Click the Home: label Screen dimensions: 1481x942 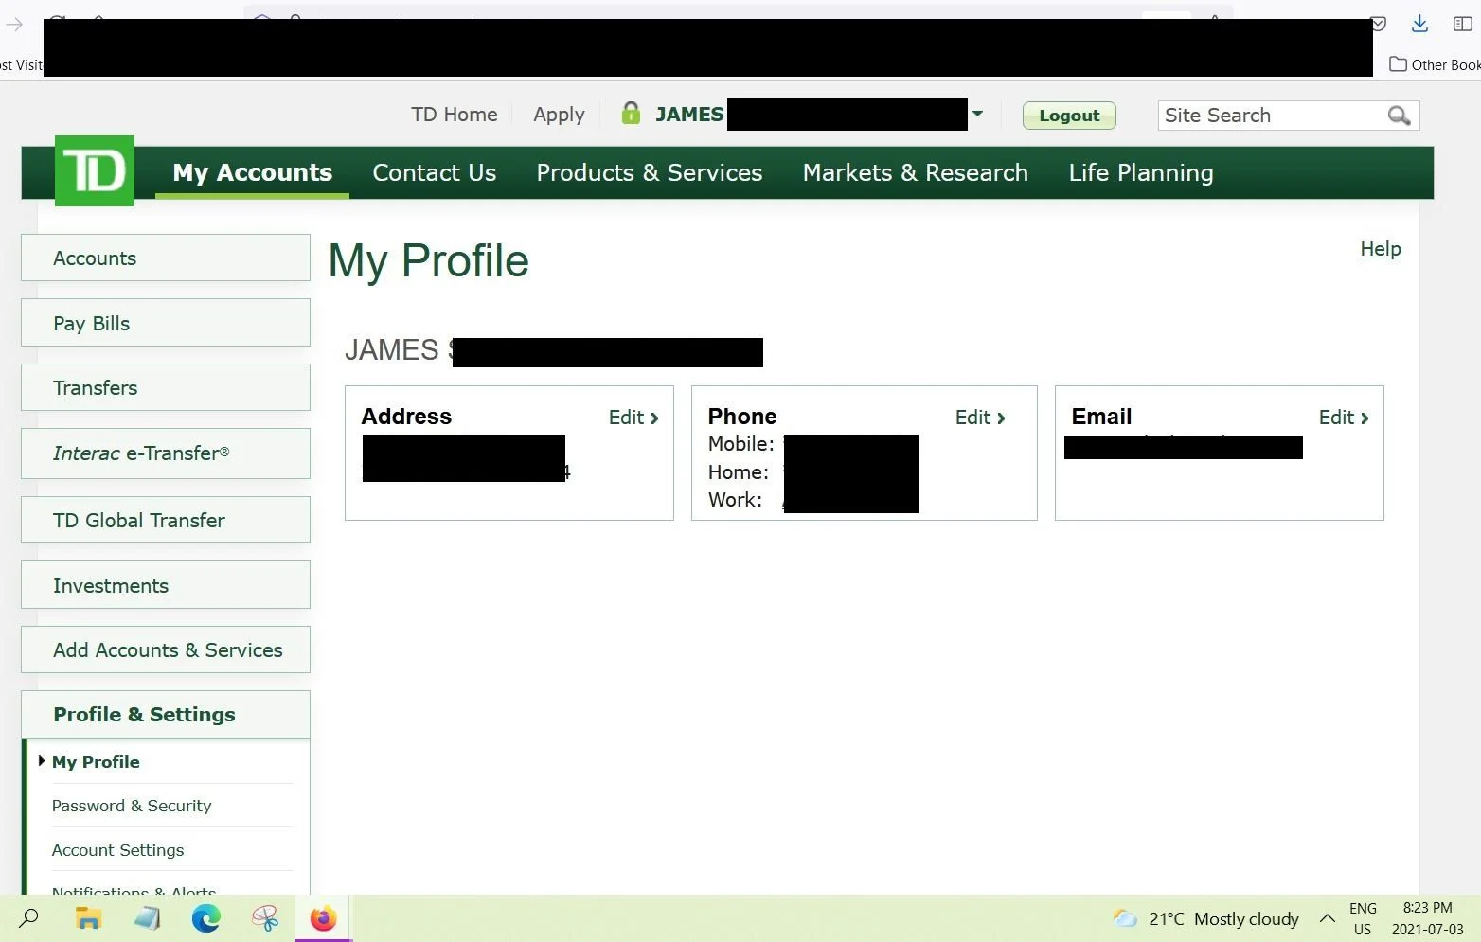[x=739, y=472]
